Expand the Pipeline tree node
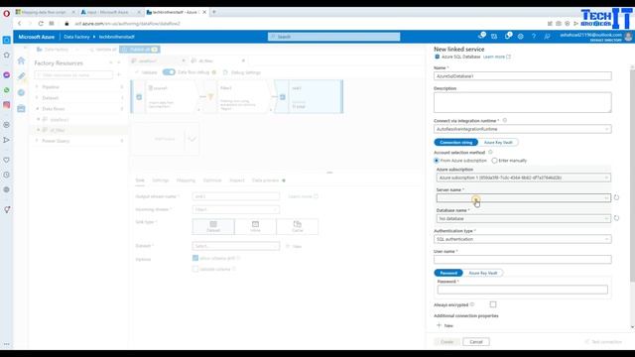The image size is (635, 357). coord(37,87)
